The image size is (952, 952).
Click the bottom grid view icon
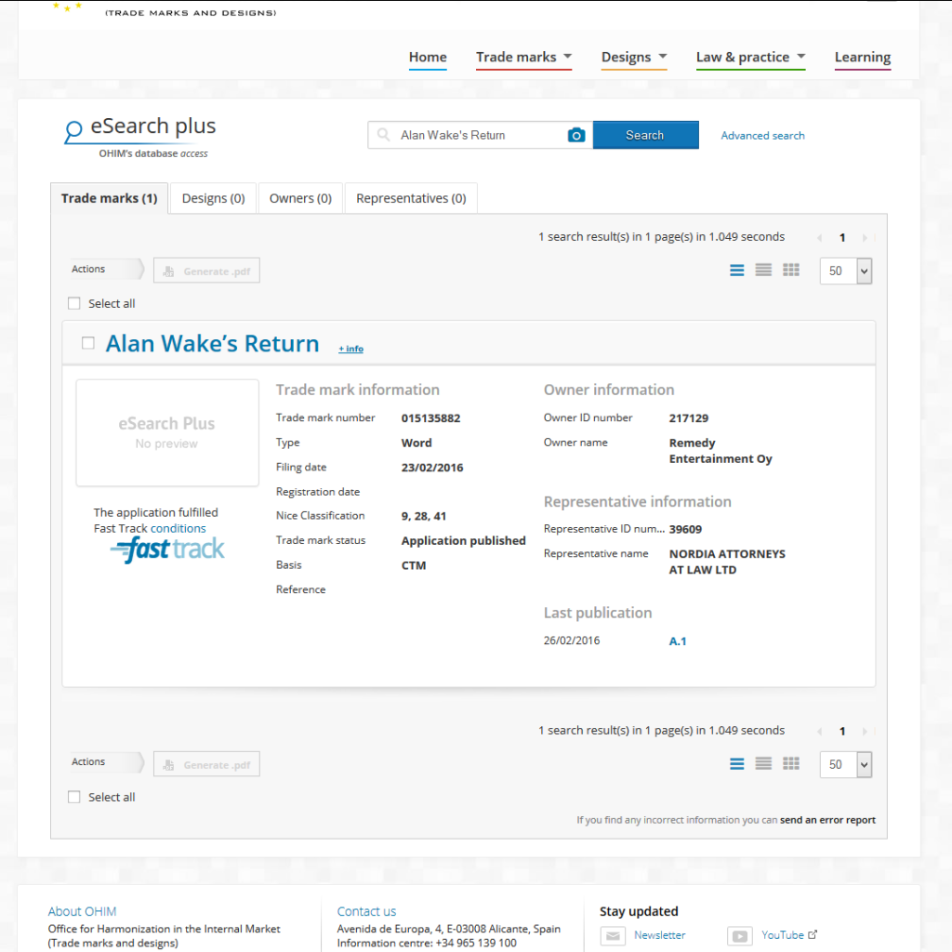791,764
